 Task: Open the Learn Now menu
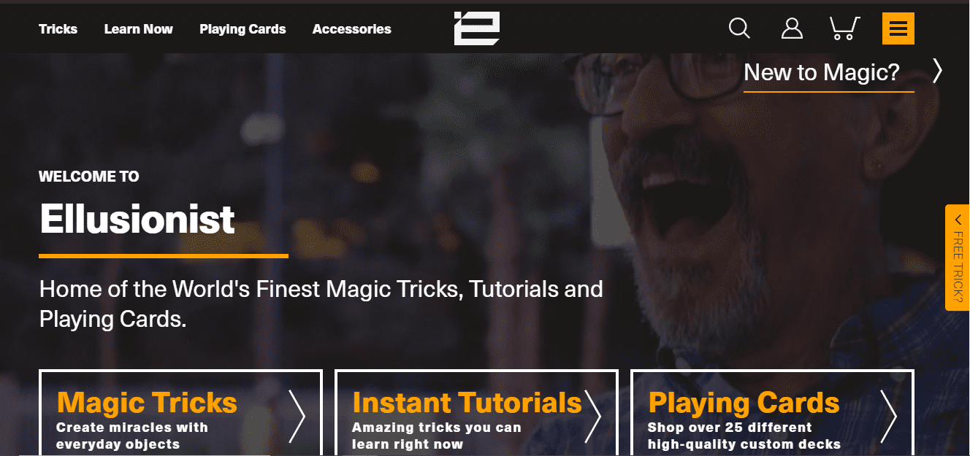[x=139, y=29]
